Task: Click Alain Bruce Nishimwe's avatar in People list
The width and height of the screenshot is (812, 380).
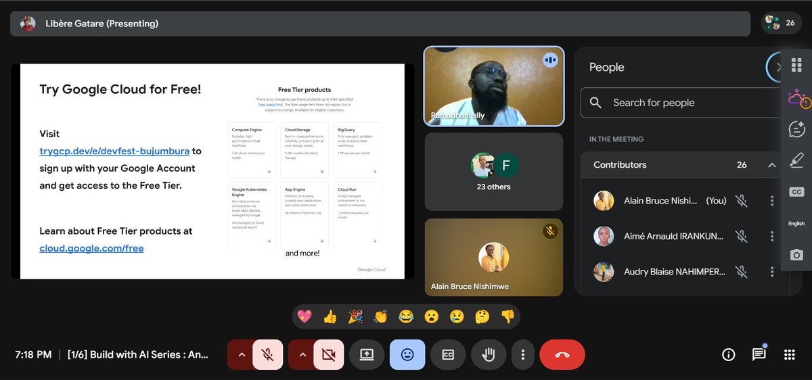Action: [604, 201]
